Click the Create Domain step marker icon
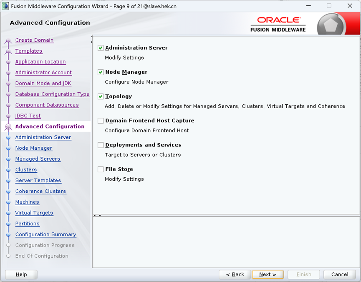 click(8, 41)
